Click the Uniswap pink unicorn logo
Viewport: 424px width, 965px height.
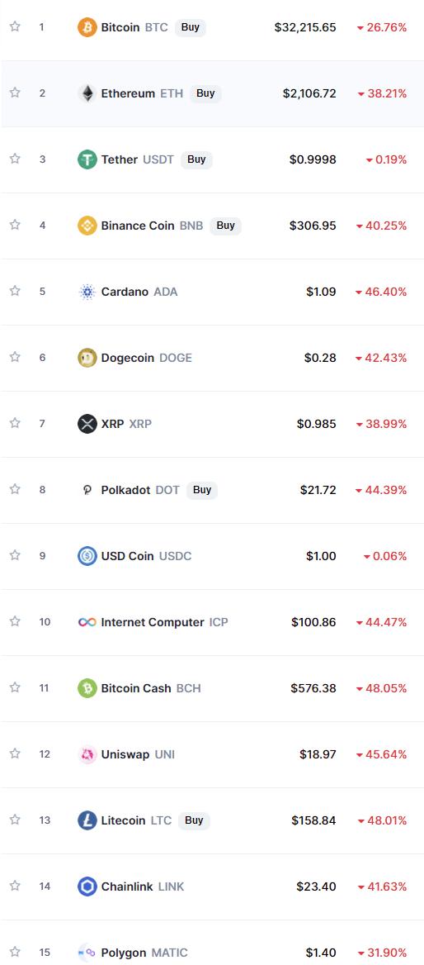(x=87, y=754)
